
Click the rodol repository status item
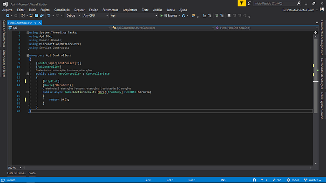293,180
